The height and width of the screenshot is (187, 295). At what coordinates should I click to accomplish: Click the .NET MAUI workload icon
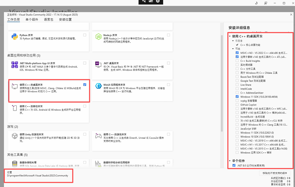[15, 65]
